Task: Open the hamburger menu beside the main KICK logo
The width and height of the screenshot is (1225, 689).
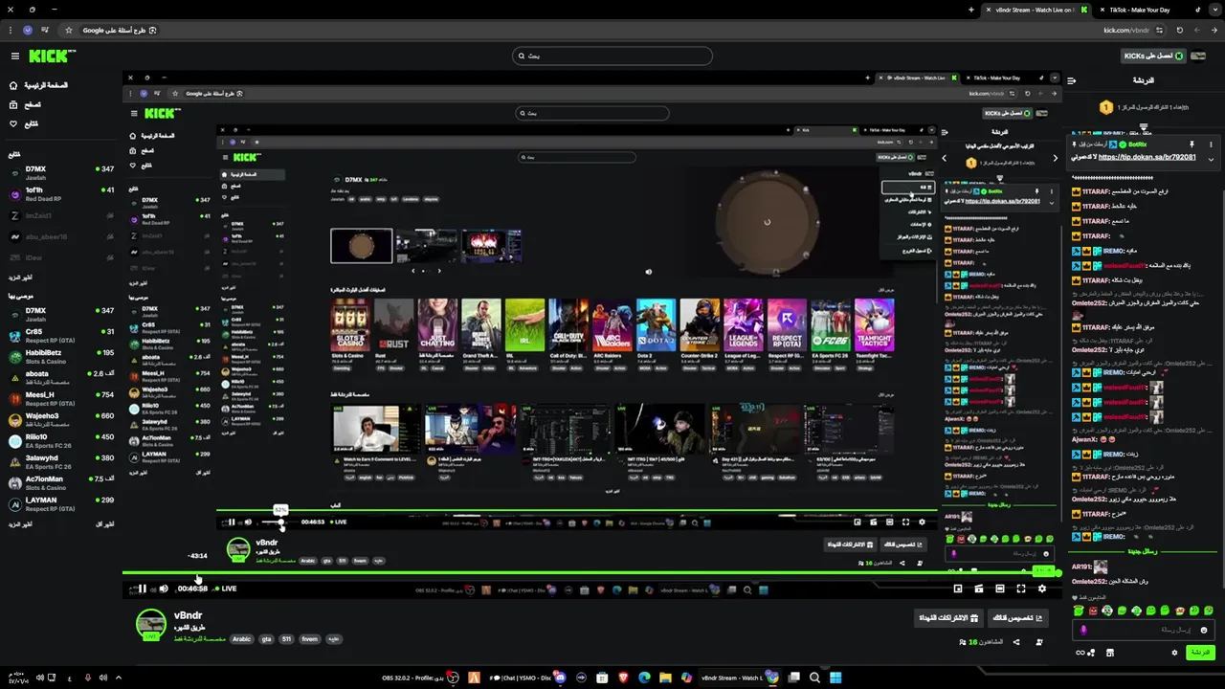Action: point(14,56)
